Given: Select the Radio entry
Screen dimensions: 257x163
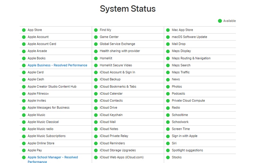Looking at the screenshot, I should (176, 108).
